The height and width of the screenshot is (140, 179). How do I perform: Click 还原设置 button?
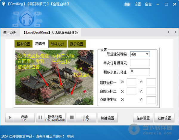pyautogui.click(x=164, y=118)
